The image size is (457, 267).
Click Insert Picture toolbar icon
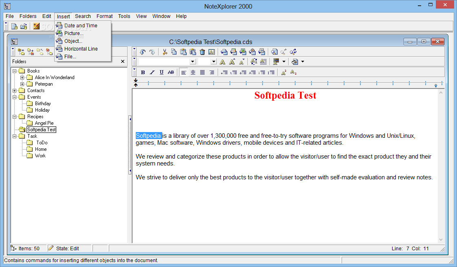243,52
